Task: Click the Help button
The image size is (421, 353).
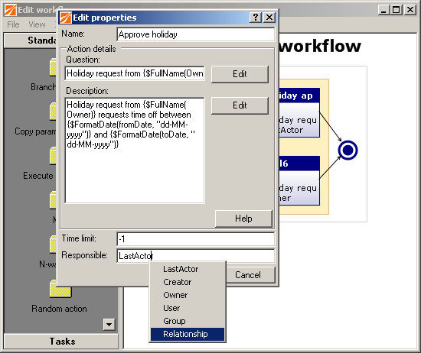Action: click(x=243, y=219)
